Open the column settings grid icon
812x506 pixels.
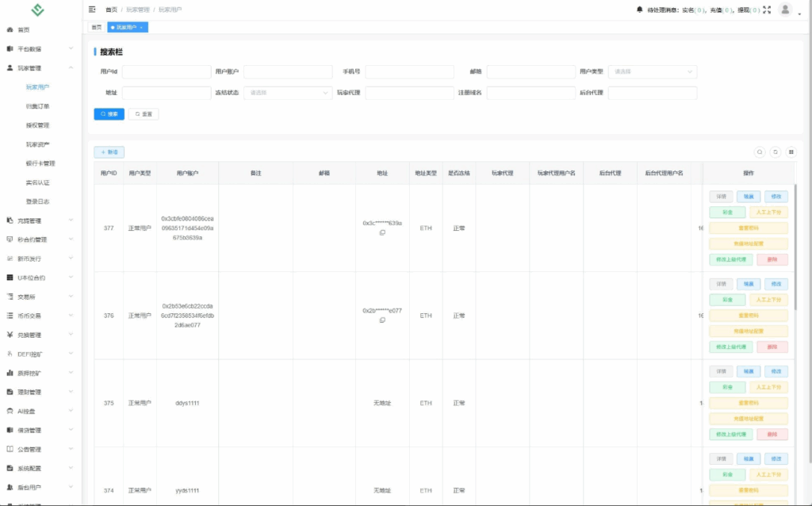coord(791,151)
